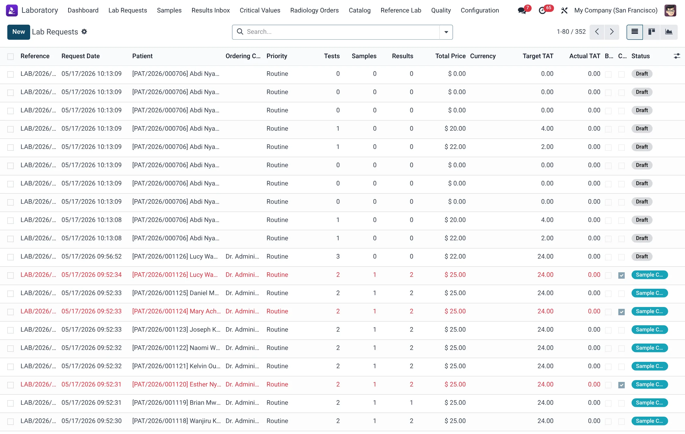Screen dimensions: 685x434
Task: Switch to graph view
Action: (x=669, y=32)
